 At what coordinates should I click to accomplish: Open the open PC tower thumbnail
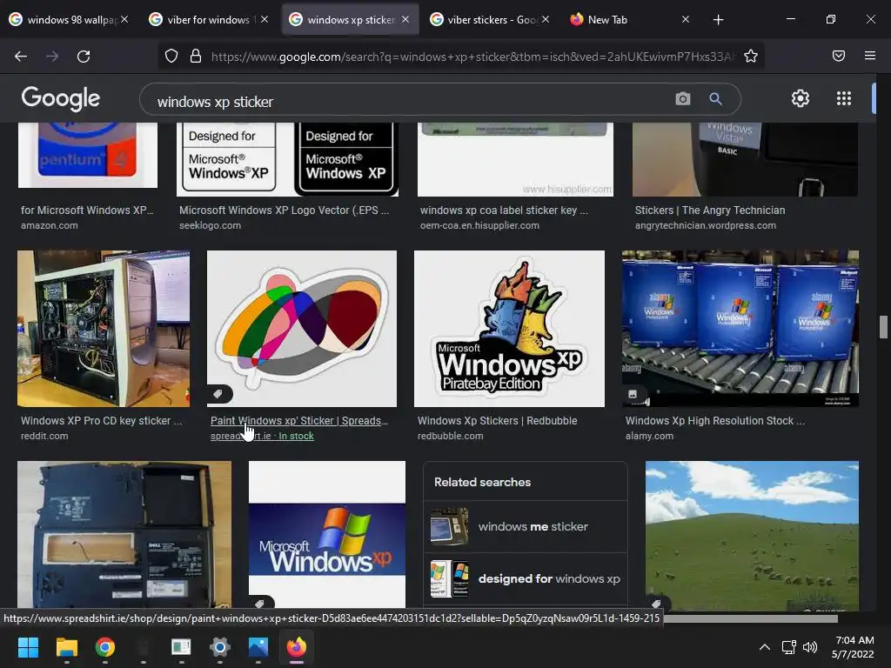[104, 328]
